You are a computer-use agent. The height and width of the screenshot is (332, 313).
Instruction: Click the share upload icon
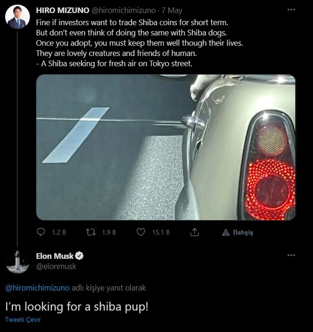pyautogui.click(x=195, y=232)
